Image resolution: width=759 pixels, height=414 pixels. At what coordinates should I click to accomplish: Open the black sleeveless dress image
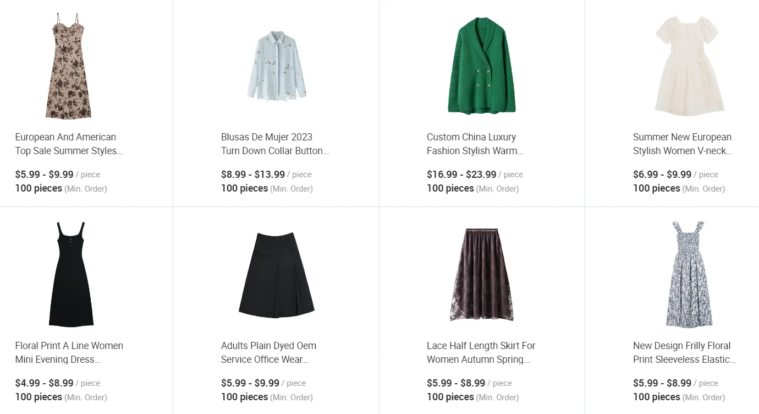point(70,274)
